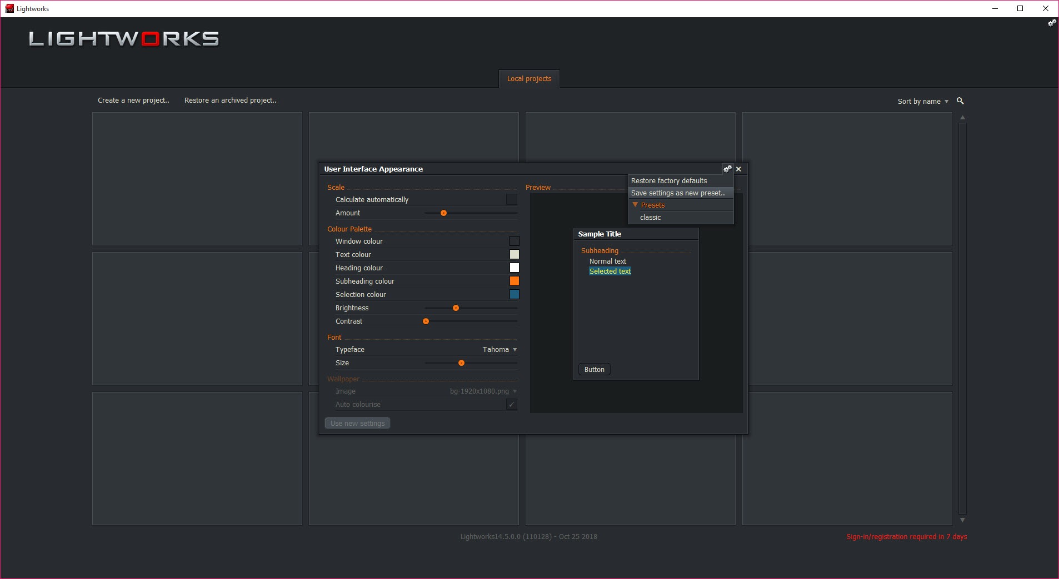
Task: Collapse the Presets section
Action: click(635, 205)
